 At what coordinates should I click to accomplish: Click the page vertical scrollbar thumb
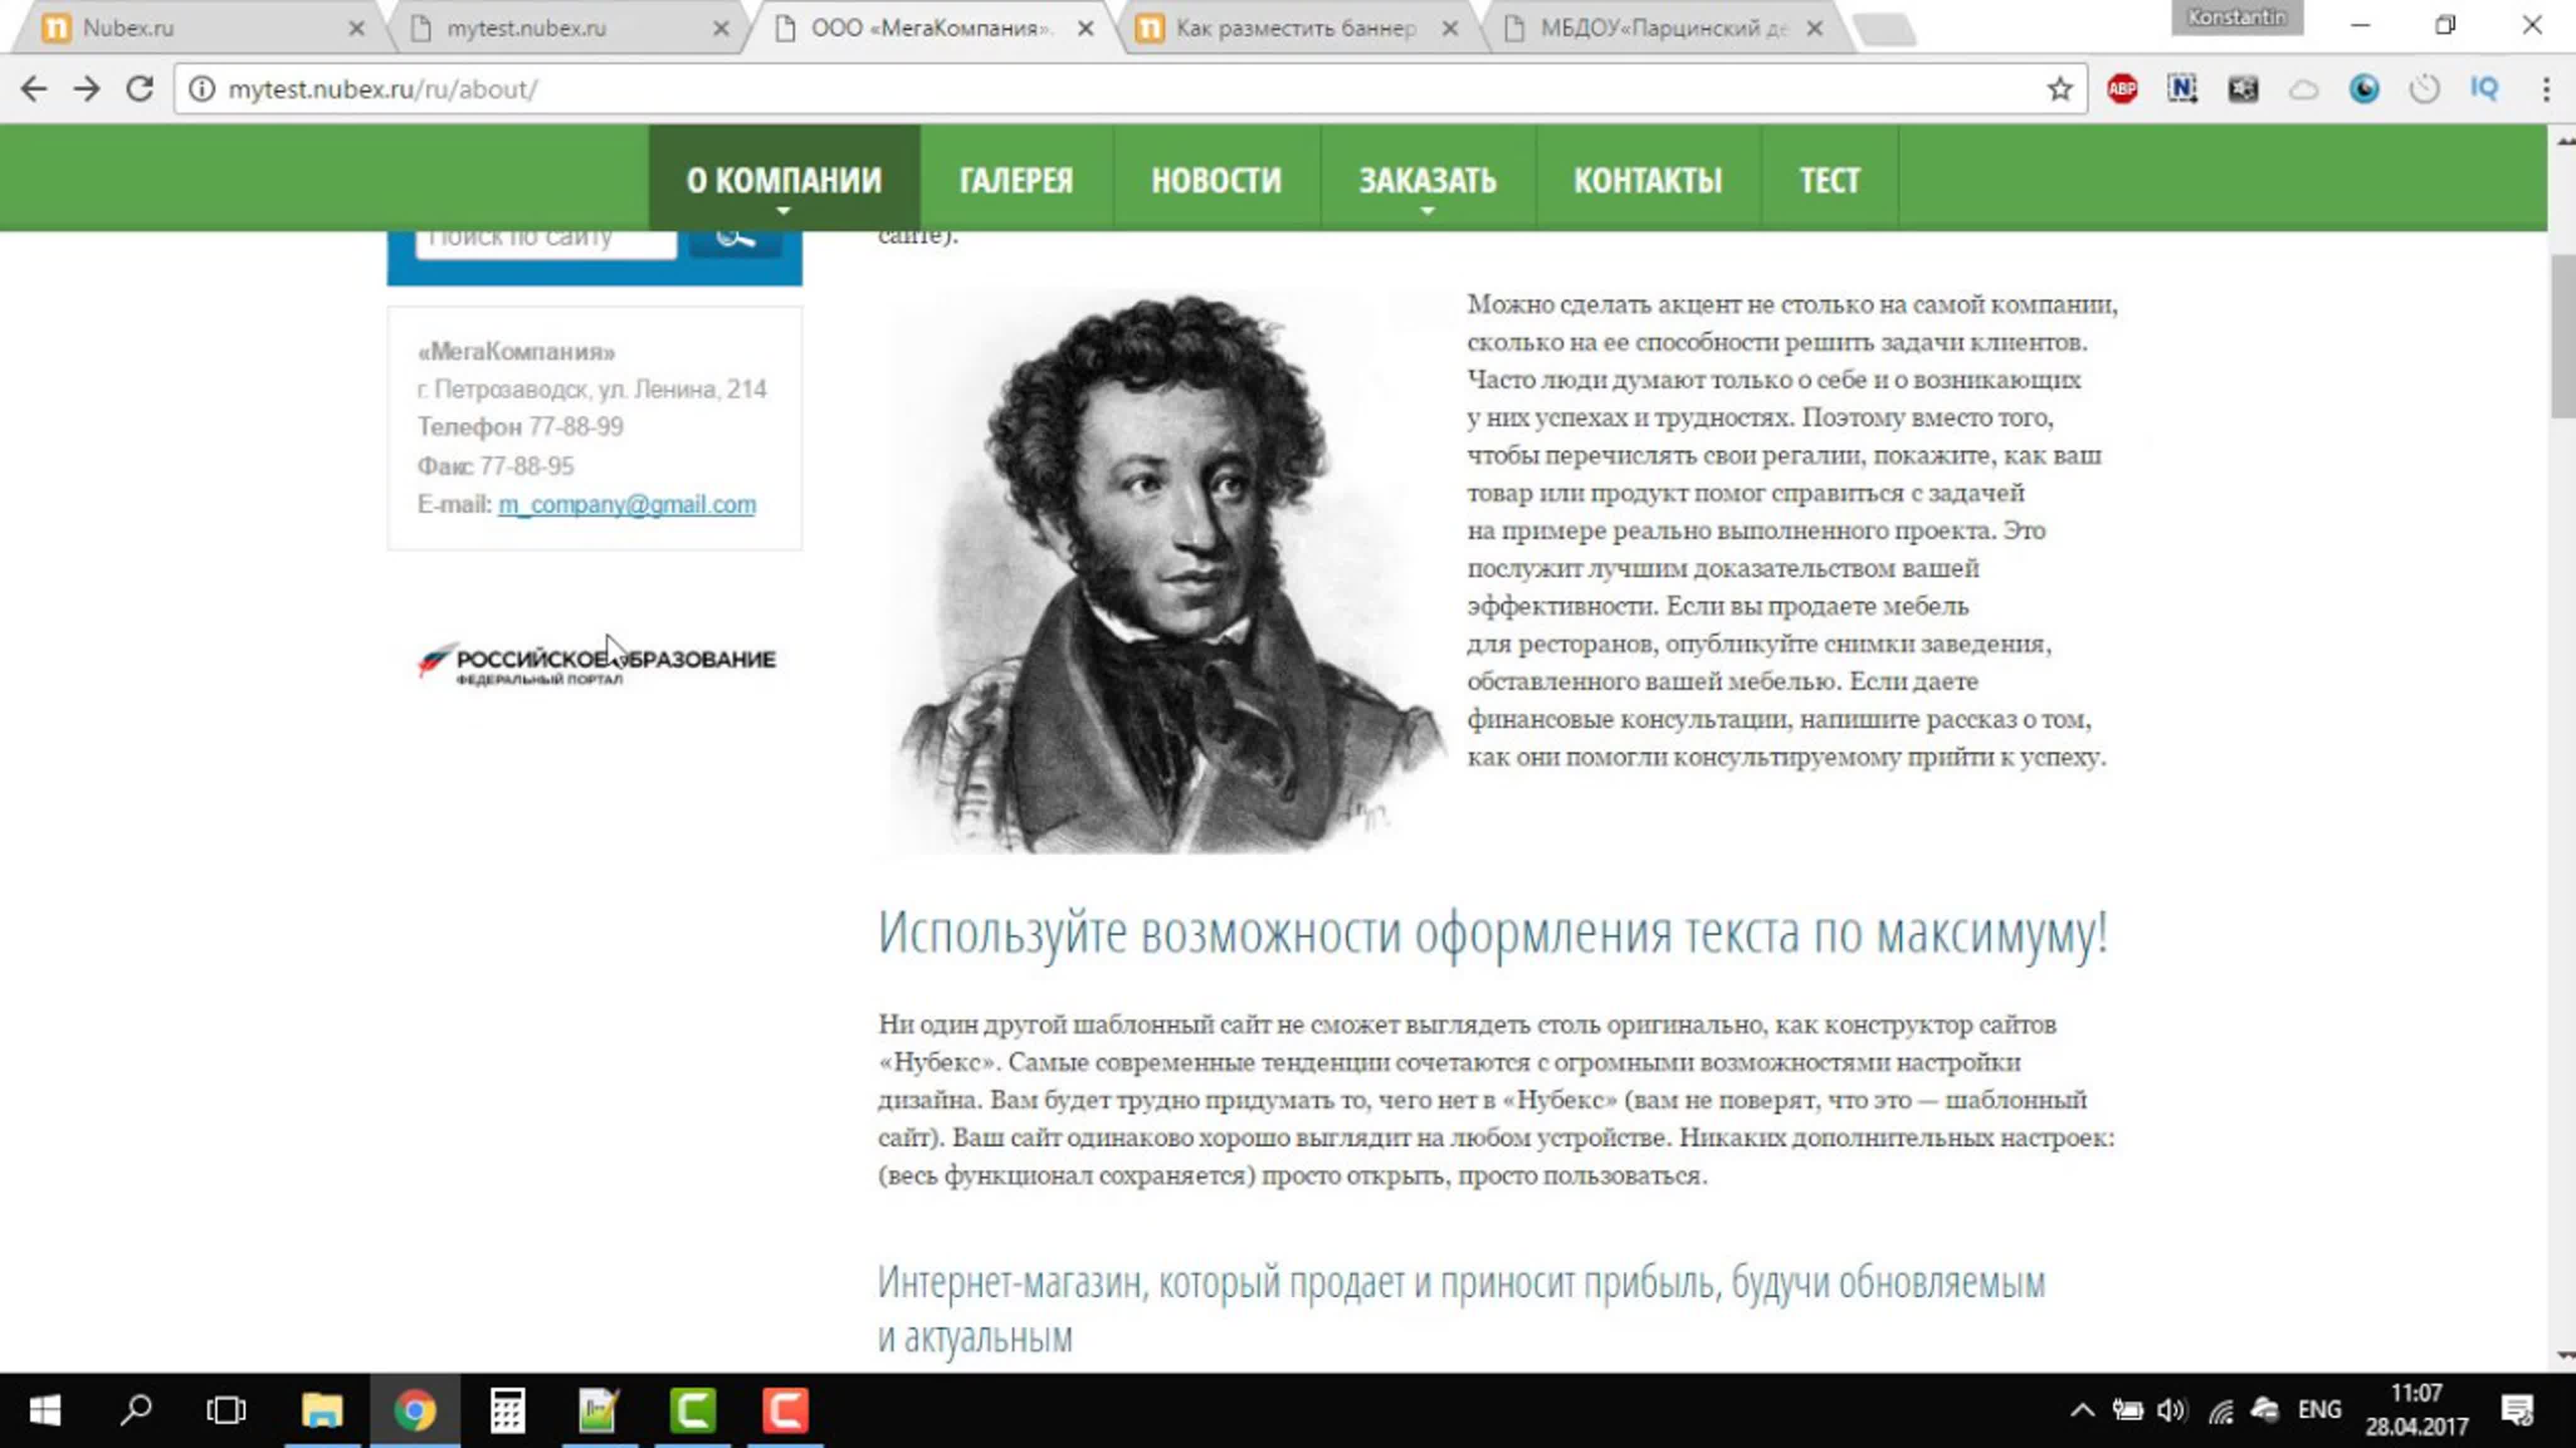(2564, 336)
